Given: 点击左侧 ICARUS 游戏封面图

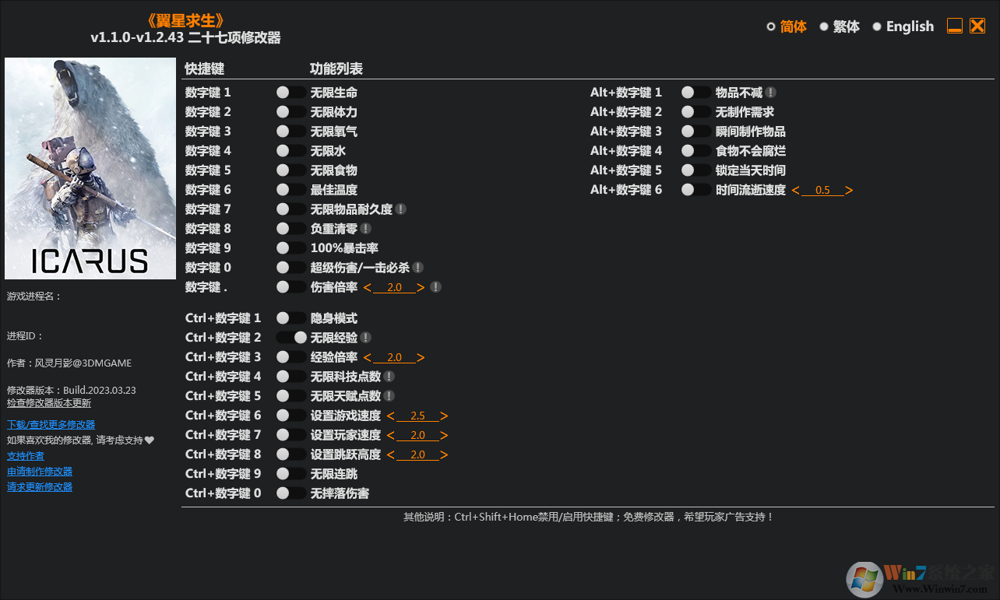Looking at the screenshot, I should pyautogui.click(x=90, y=167).
